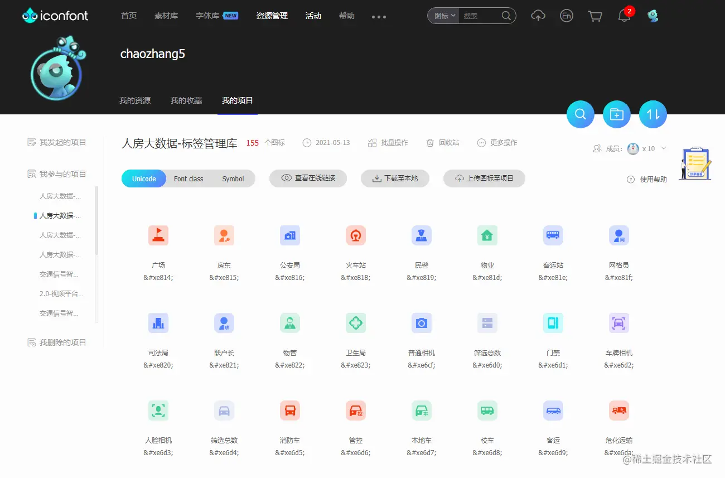The image size is (725, 478).
Task: Click the 查看在线链接 button
Action: tap(308, 178)
